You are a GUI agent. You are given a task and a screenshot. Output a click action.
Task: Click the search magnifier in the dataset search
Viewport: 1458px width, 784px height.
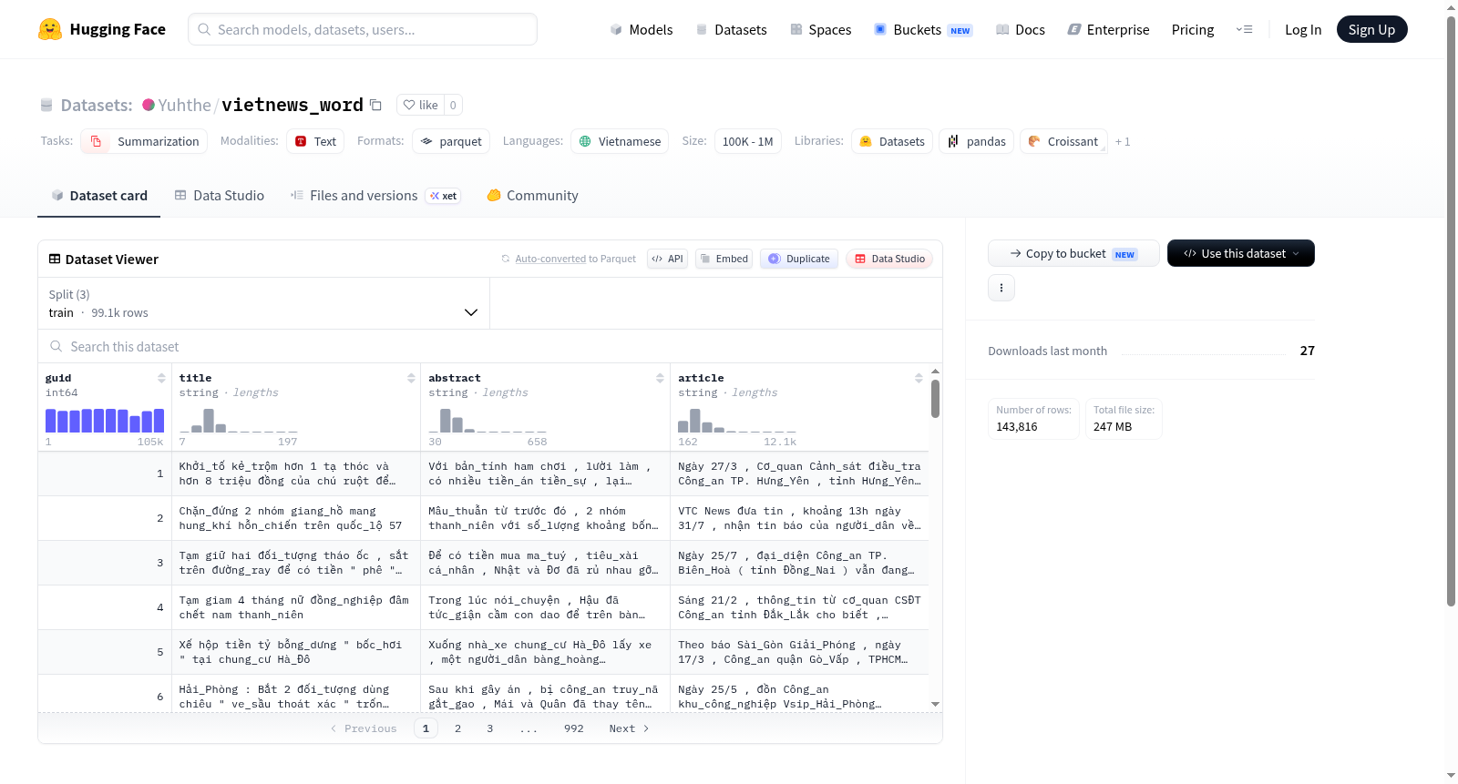coord(56,346)
